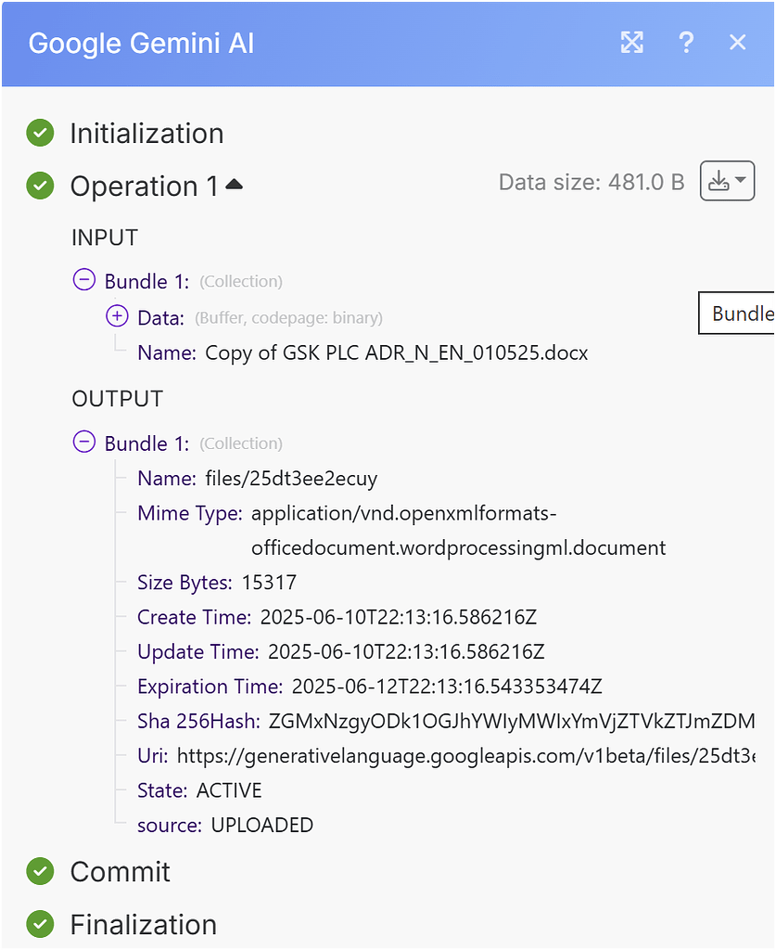Viewport: 776px width, 950px height.
Task: Expand the Data buffer with the plus icon
Action: pyautogui.click(x=117, y=315)
